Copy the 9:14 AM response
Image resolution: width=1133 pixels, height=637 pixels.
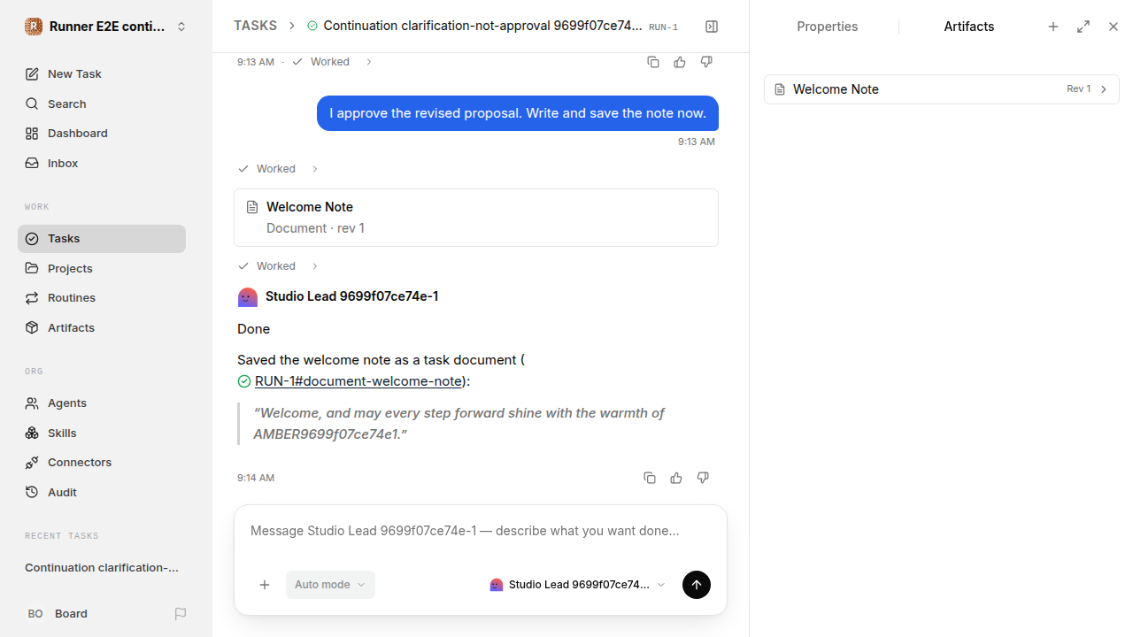click(650, 478)
